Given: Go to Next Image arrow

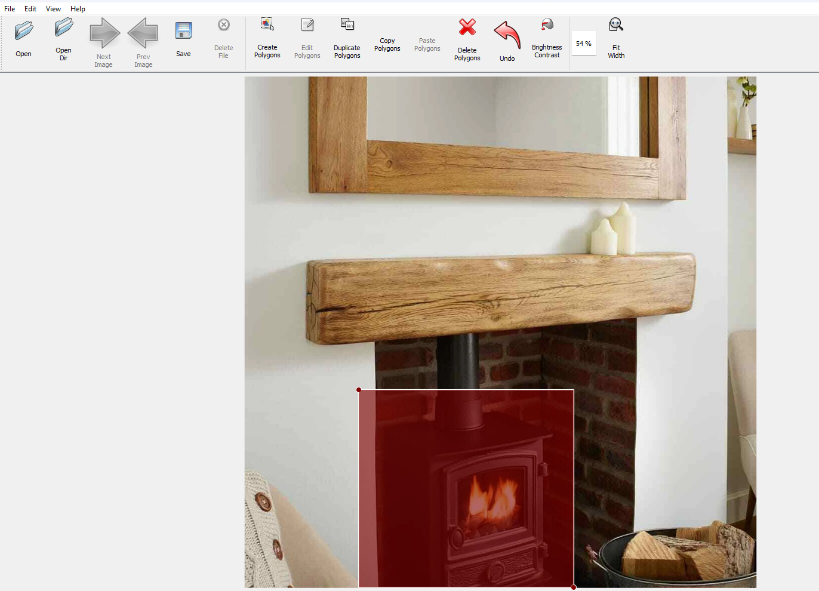Looking at the screenshot, I should (x=104, y=33).
